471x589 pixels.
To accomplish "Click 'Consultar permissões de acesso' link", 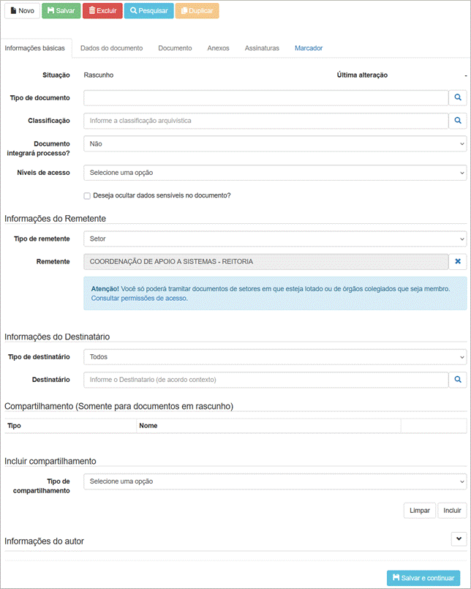I will coord(139,299).
